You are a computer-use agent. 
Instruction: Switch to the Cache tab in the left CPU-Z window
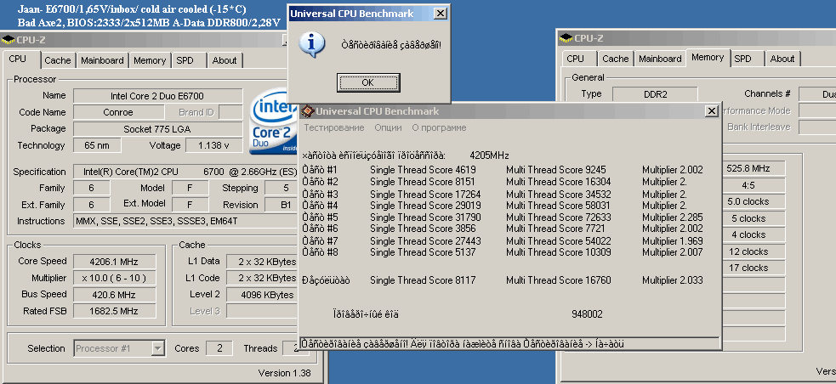pyautogui.click(x=58, y=60)
